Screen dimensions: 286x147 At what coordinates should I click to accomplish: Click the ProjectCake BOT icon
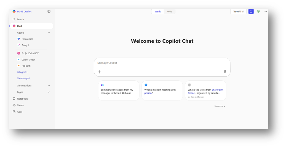18,53
